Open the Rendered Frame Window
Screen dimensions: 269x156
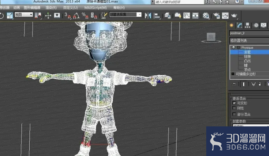tap(225, 15)
